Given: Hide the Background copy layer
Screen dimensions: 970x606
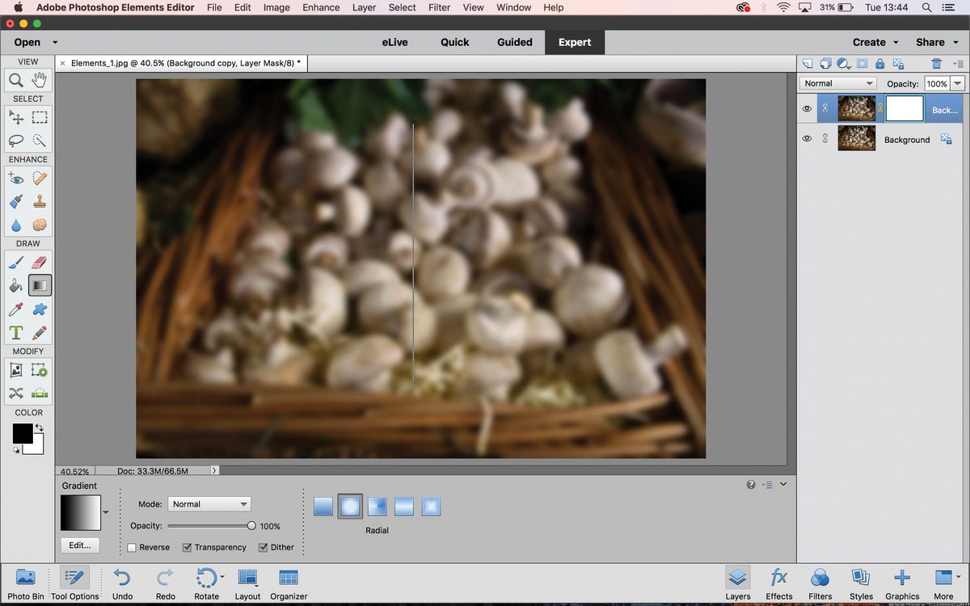Looking at the screenshot, I should (807, 109).
